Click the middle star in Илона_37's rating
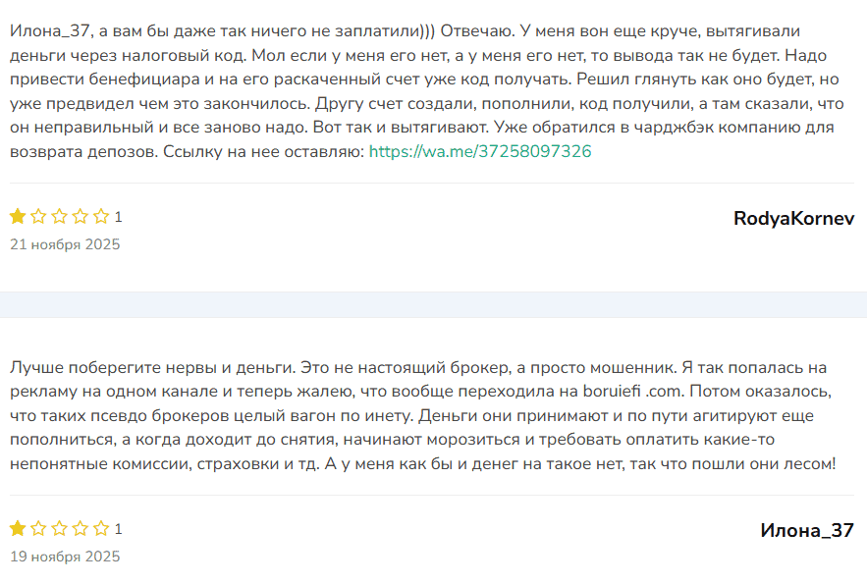The height and width of the screenshot is (584, 867). coord(59,528)
